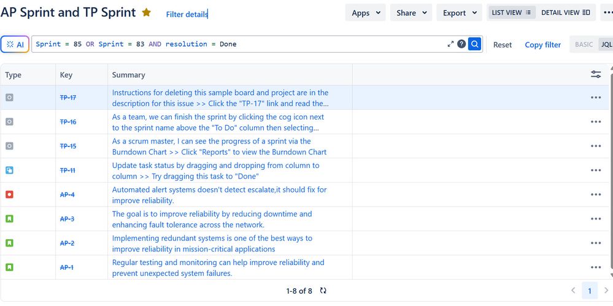The width and height of the screenshot is (613, 306).
Task: Go to the previous results page
Action: 573,291
